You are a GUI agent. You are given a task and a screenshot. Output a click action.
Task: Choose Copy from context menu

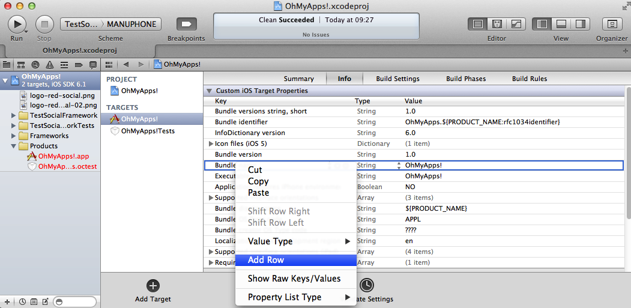296,181
